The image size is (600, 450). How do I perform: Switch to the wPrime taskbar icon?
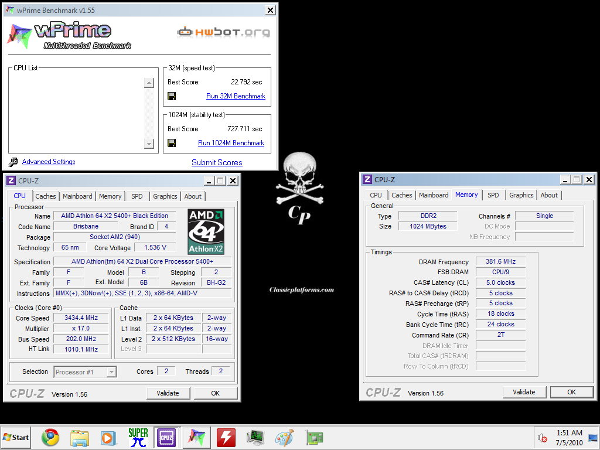196,438
